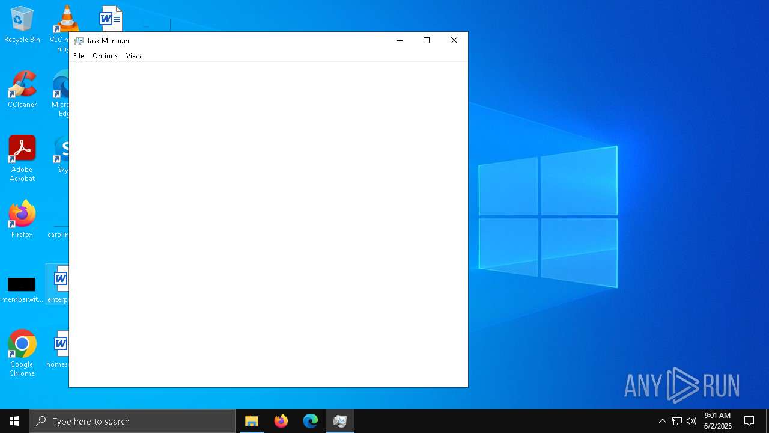Open the volume control tray icon

[691, 421]
